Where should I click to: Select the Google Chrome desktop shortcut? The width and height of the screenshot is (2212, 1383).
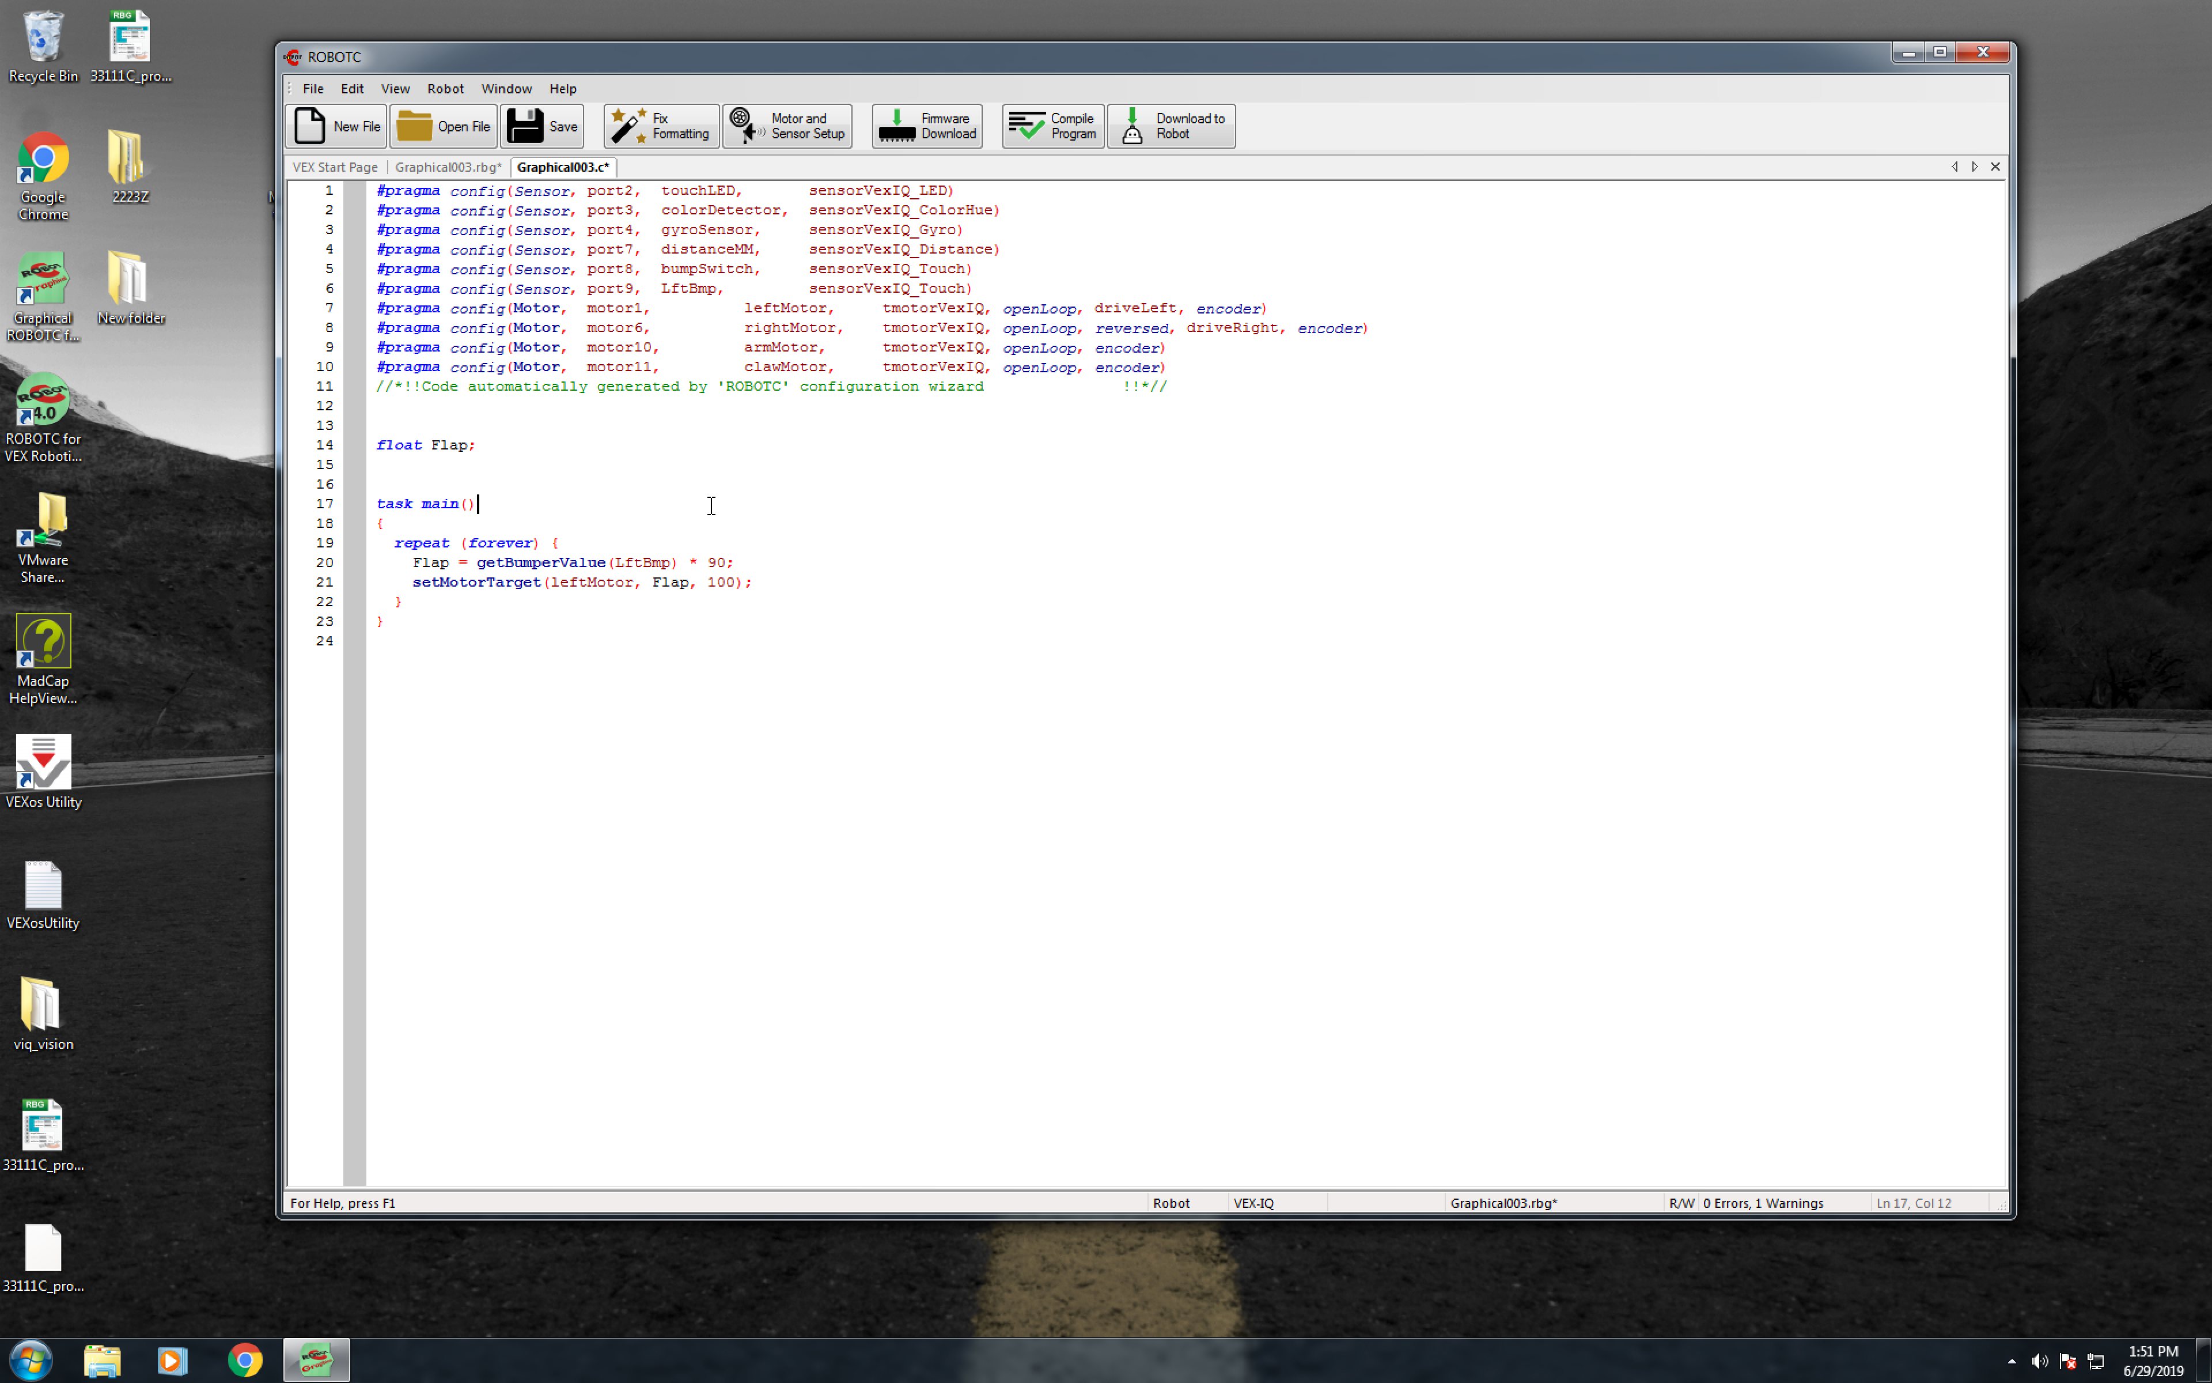tap(43, 176)
